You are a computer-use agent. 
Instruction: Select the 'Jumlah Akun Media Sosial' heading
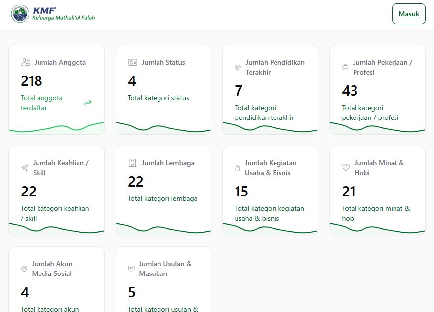tap(52, 269)
